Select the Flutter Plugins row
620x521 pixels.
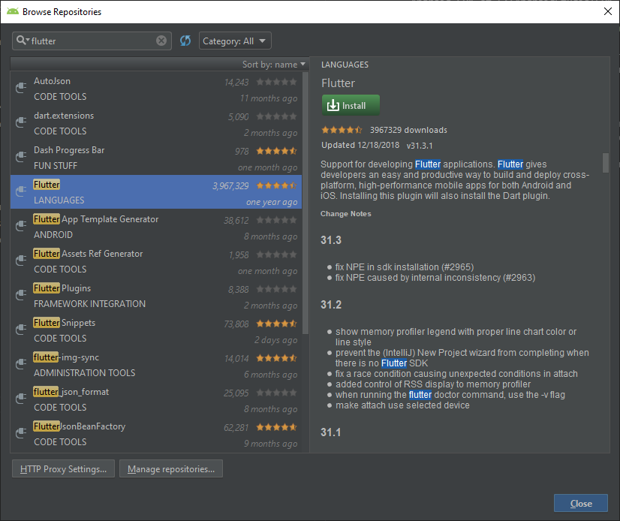pyautogui.click(x=156, y=296)
